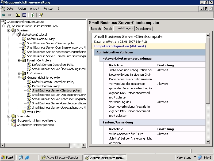
Task: Toggle the console tree show/hide icon
Action: 24,15
